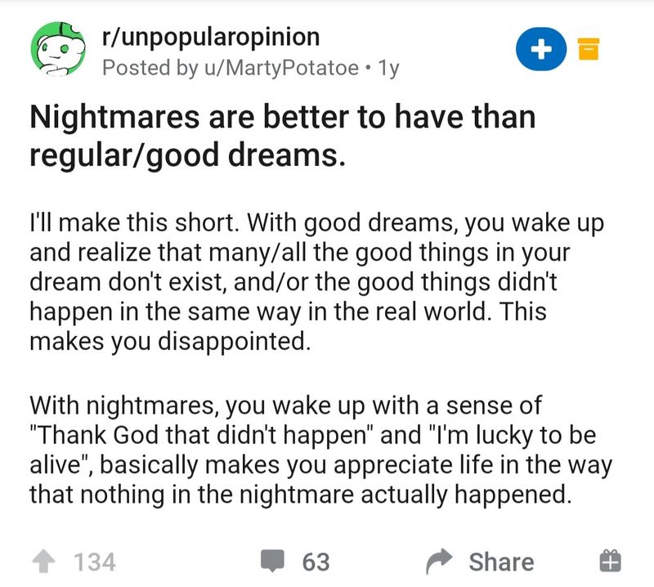Click the 134 upvote count

click(95, 562)
